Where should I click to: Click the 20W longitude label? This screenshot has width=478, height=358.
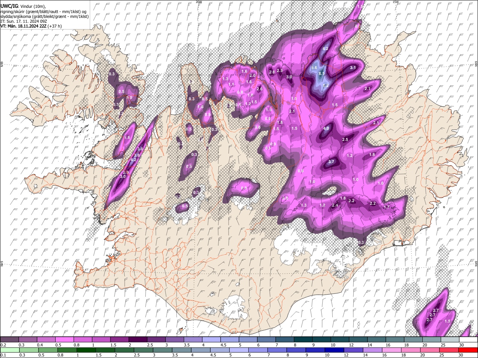(x=199, y=2)
